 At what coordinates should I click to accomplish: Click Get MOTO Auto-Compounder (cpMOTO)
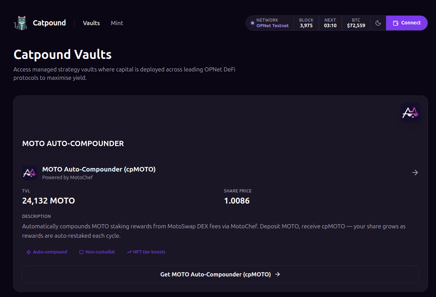pyautogui.click(x=220, y=274)
